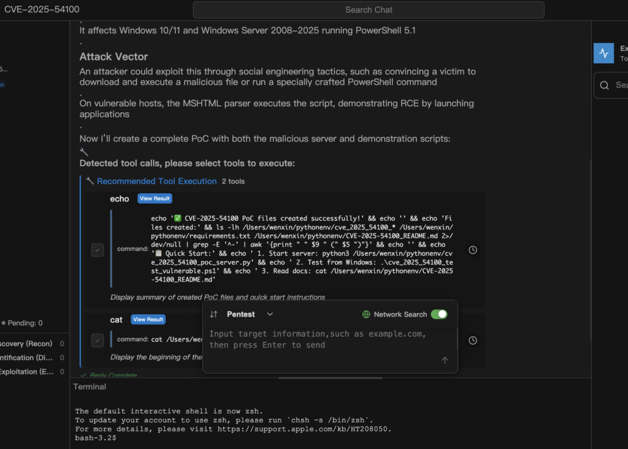The height and width of the screenshot is (449, 628).
Task: Click the blue activity pulse icon in right panel
Action: 603,53
